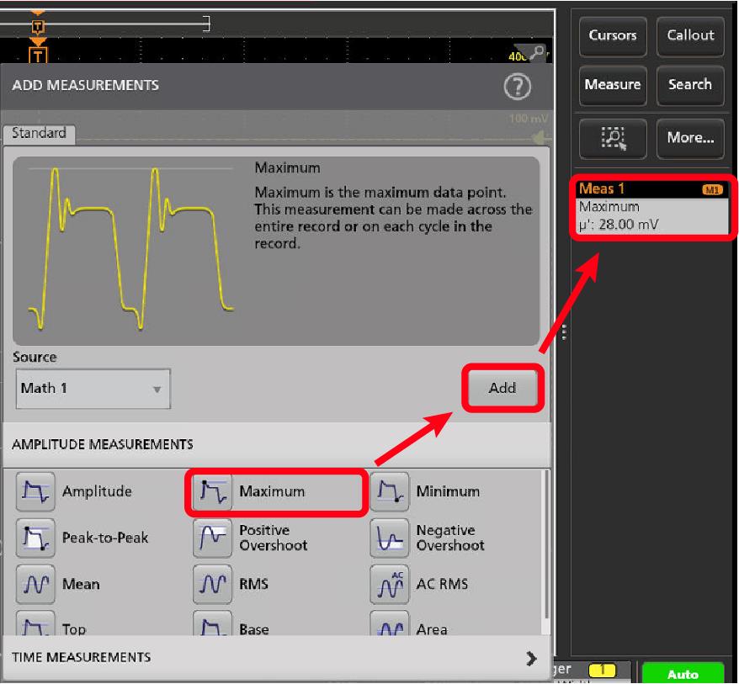Pick the Peak-to-Peak measurement icon

click(x=32, y=538)
